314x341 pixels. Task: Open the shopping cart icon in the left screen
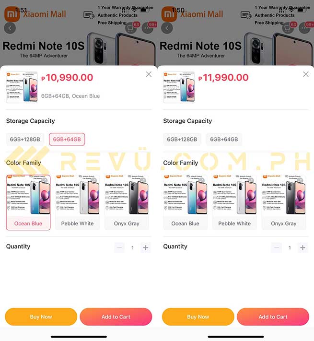(x=130, y=28)
